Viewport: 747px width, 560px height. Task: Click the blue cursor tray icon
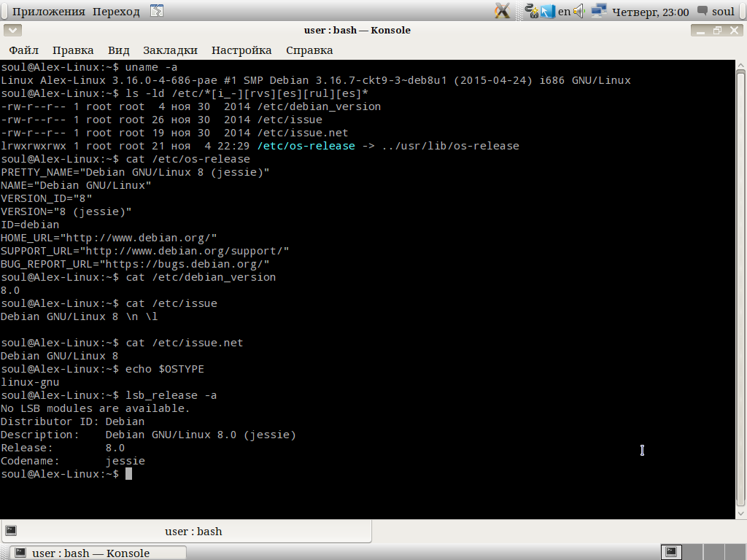[x=547, y=11]
